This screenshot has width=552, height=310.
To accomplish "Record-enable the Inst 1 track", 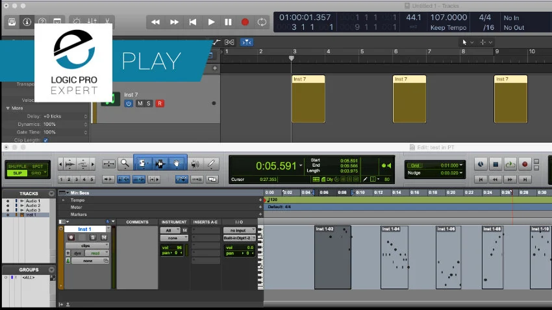I will click(71, 237).
